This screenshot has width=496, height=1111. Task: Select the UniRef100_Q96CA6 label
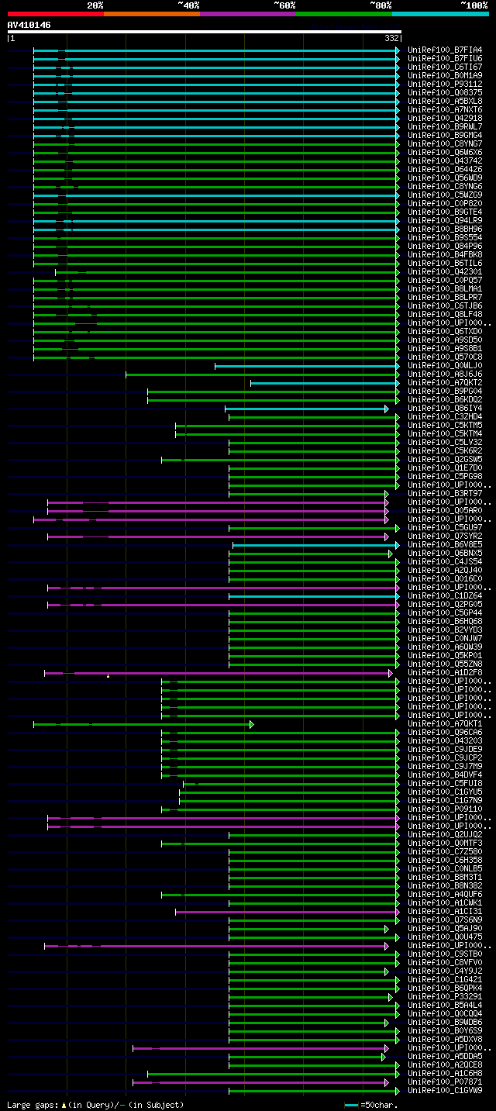445,732
